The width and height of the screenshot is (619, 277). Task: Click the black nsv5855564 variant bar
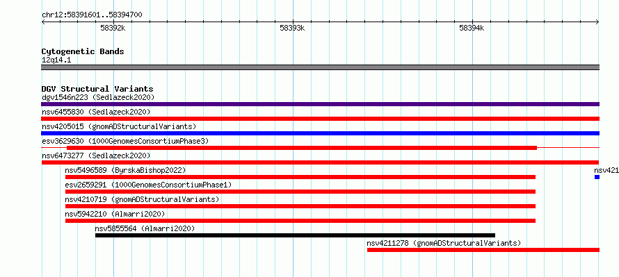tap(296, 235)
